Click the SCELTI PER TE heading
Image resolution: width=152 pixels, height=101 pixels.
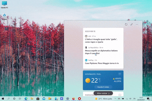point(90,31)
